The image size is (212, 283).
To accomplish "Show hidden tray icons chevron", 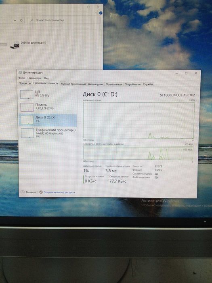I will click(x=205, y=222).
